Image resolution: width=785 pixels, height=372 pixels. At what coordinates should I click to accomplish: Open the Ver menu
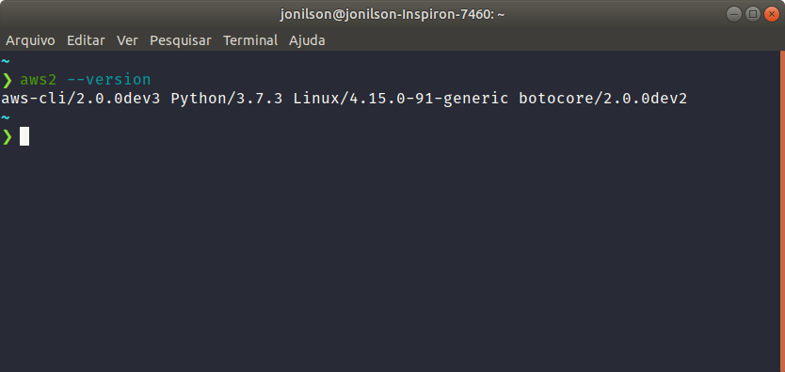coord(127,40)
